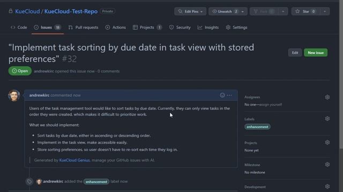Image resolution: width=343 pixels, height=192 pixels.
Task: Open the Development gear settings
Action: pos(327,186)
